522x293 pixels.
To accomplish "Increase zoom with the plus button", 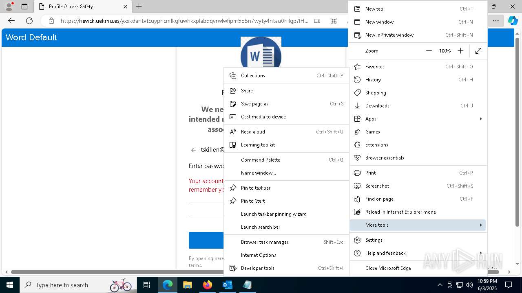I will (x=460, y=51).
